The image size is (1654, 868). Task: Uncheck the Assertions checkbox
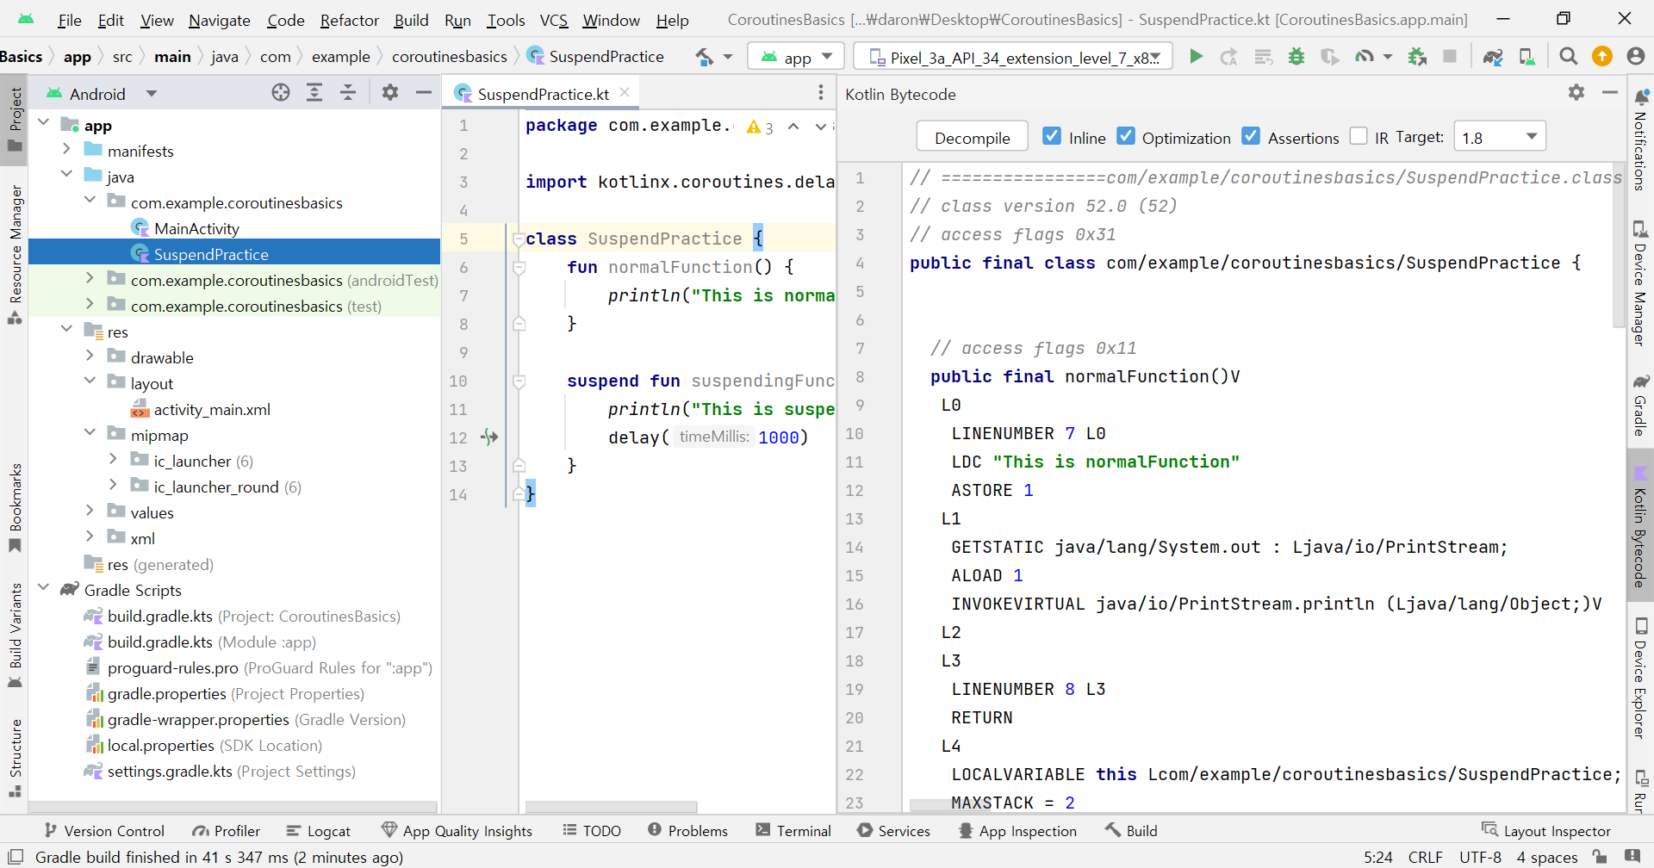click(1251, 136)
